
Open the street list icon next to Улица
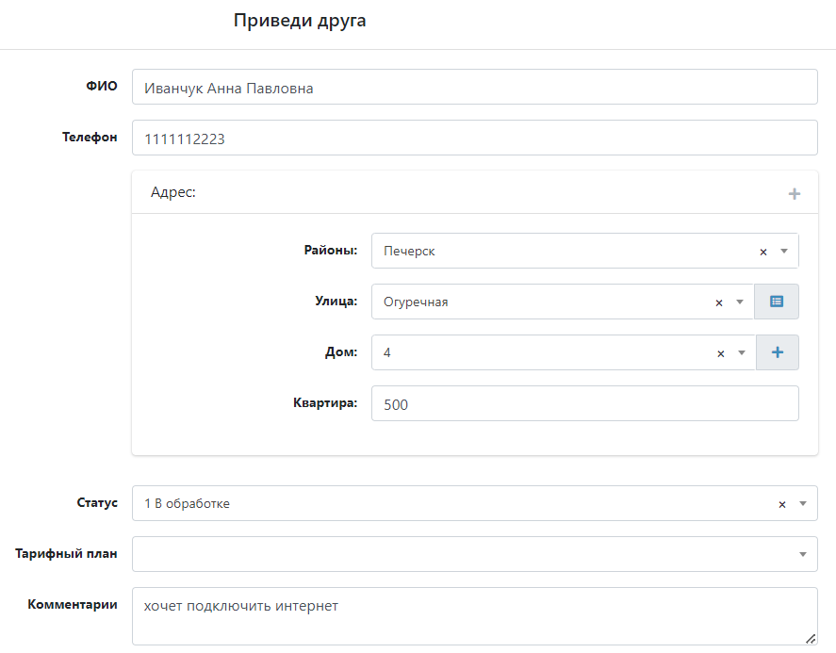tap(777, 302)
